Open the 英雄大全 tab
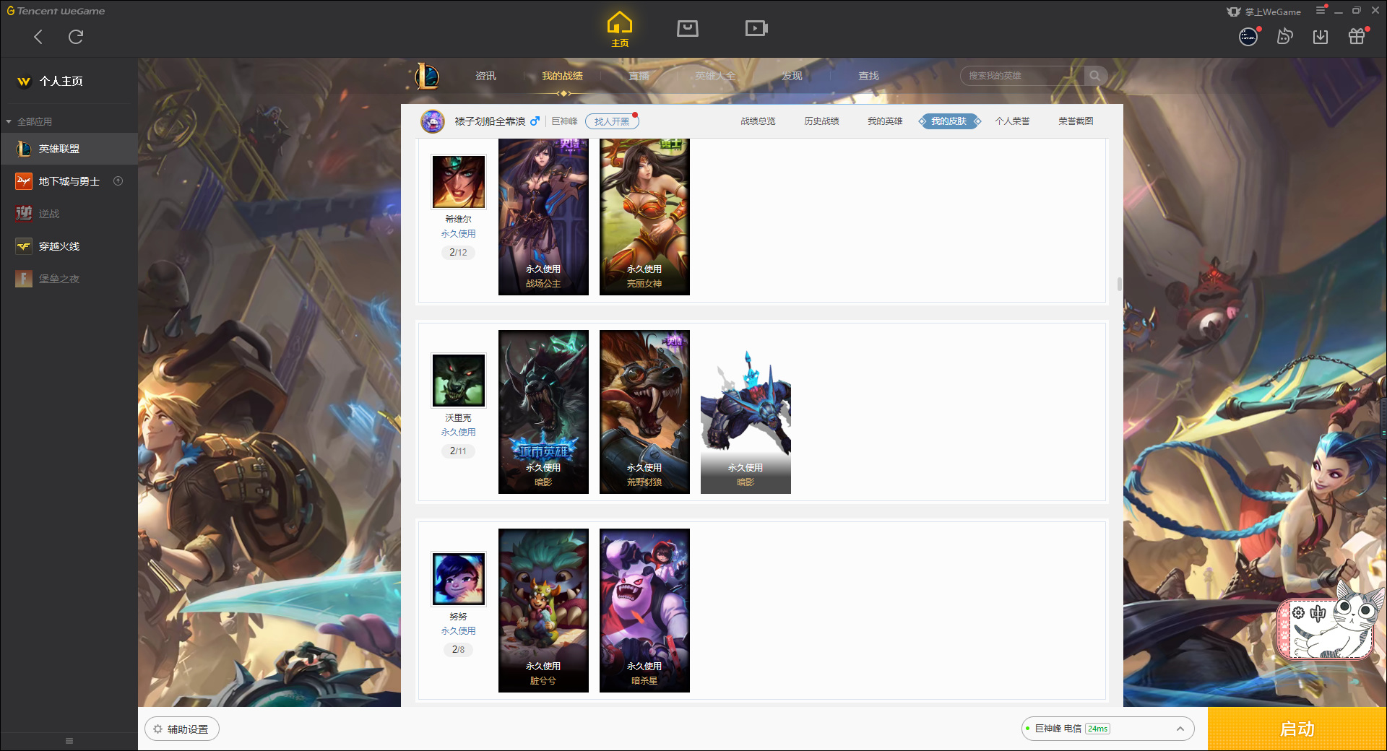 tap(715, 76)
